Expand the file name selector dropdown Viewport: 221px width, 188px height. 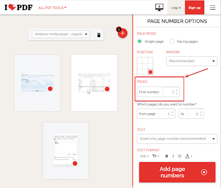click(x=61, y=34)
